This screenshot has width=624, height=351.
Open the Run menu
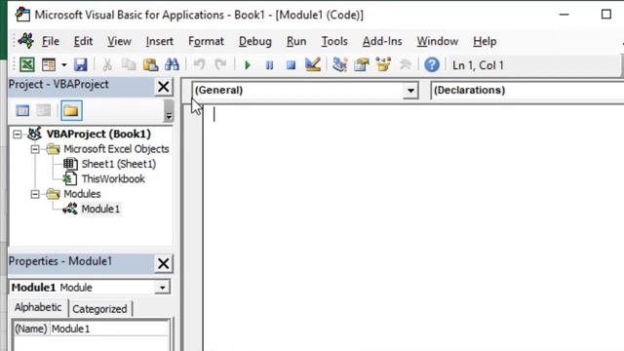tap(296, 41)
